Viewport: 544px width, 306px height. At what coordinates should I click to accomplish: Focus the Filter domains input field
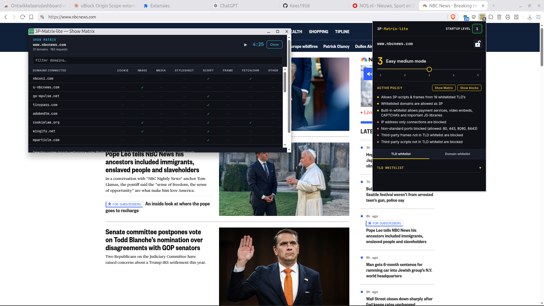[158, 60]
